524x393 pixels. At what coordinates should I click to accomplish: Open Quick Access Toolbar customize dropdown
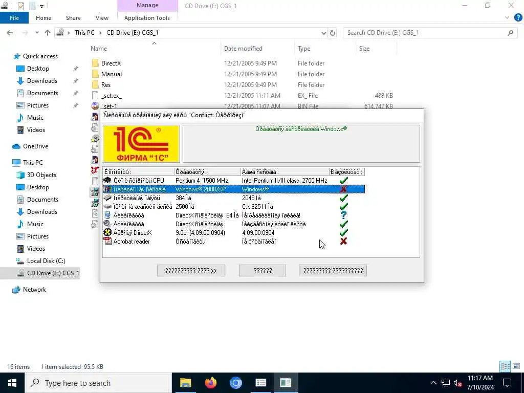(x=42, y=6)
